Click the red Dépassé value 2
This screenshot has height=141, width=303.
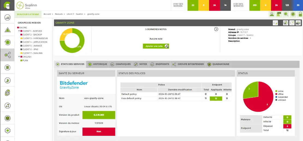click(x=287, y=126)
